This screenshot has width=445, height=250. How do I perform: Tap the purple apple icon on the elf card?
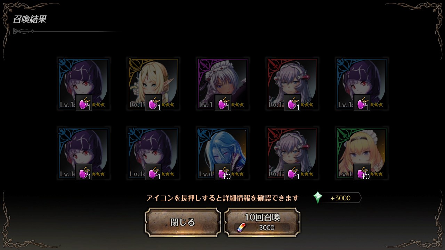tap(153, 102)
